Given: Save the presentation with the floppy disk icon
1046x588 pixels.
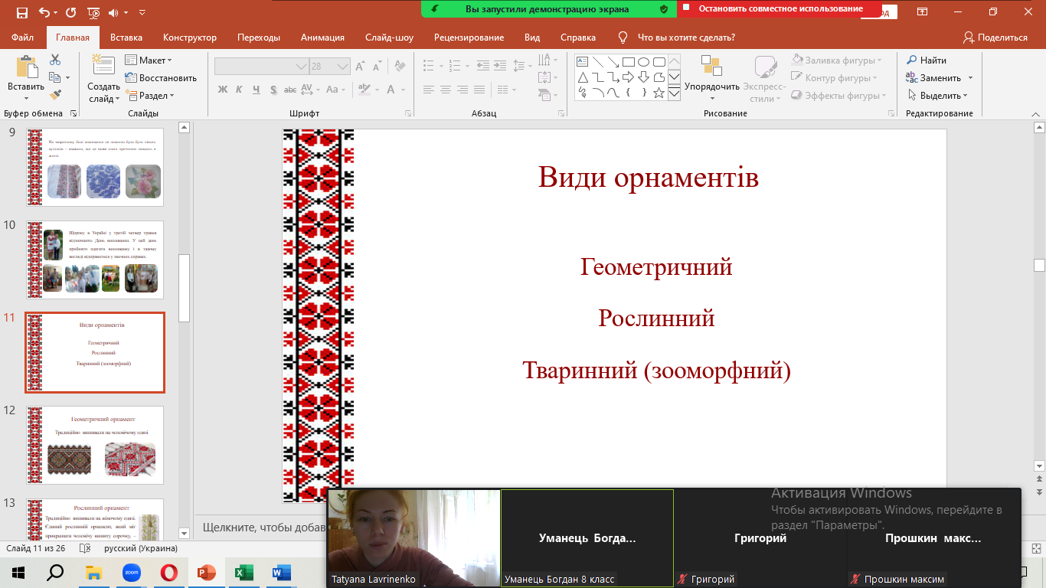Looking at the screenshot, I should click(x=21, y=12).
